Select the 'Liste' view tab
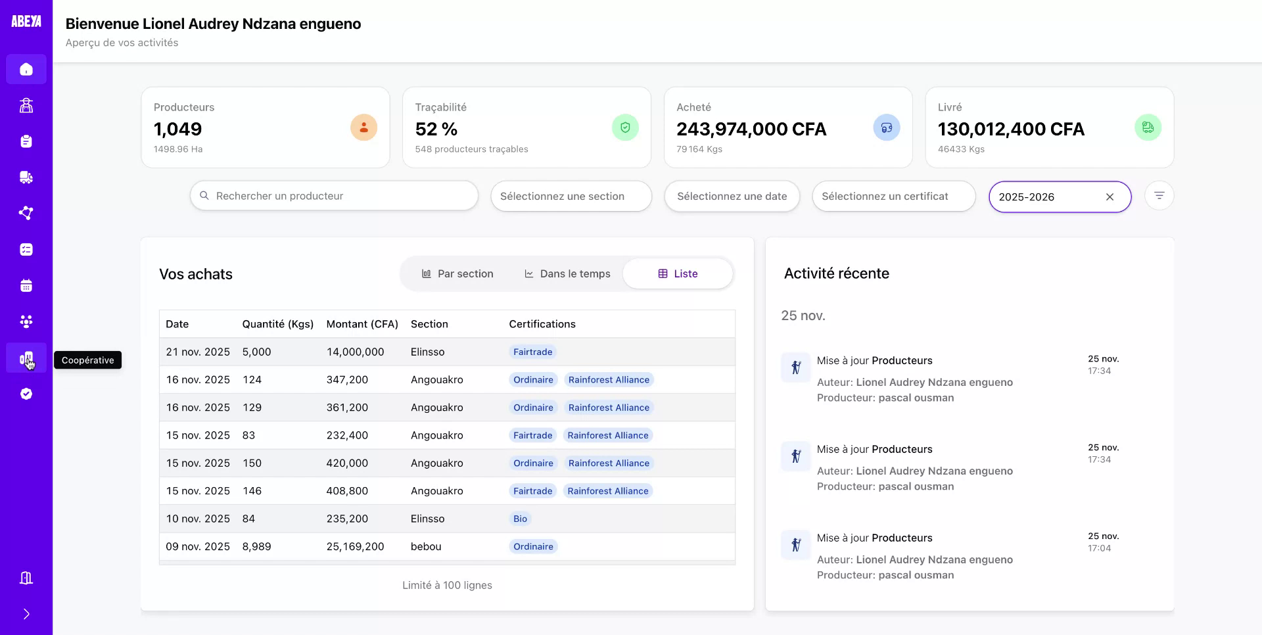The height and width of the screenshot is (635, 1262). pos(678,274)
